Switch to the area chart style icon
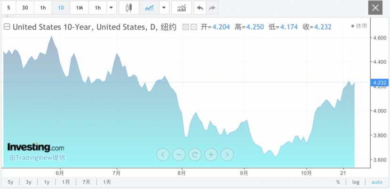390x189 pixels. [149, 8]
